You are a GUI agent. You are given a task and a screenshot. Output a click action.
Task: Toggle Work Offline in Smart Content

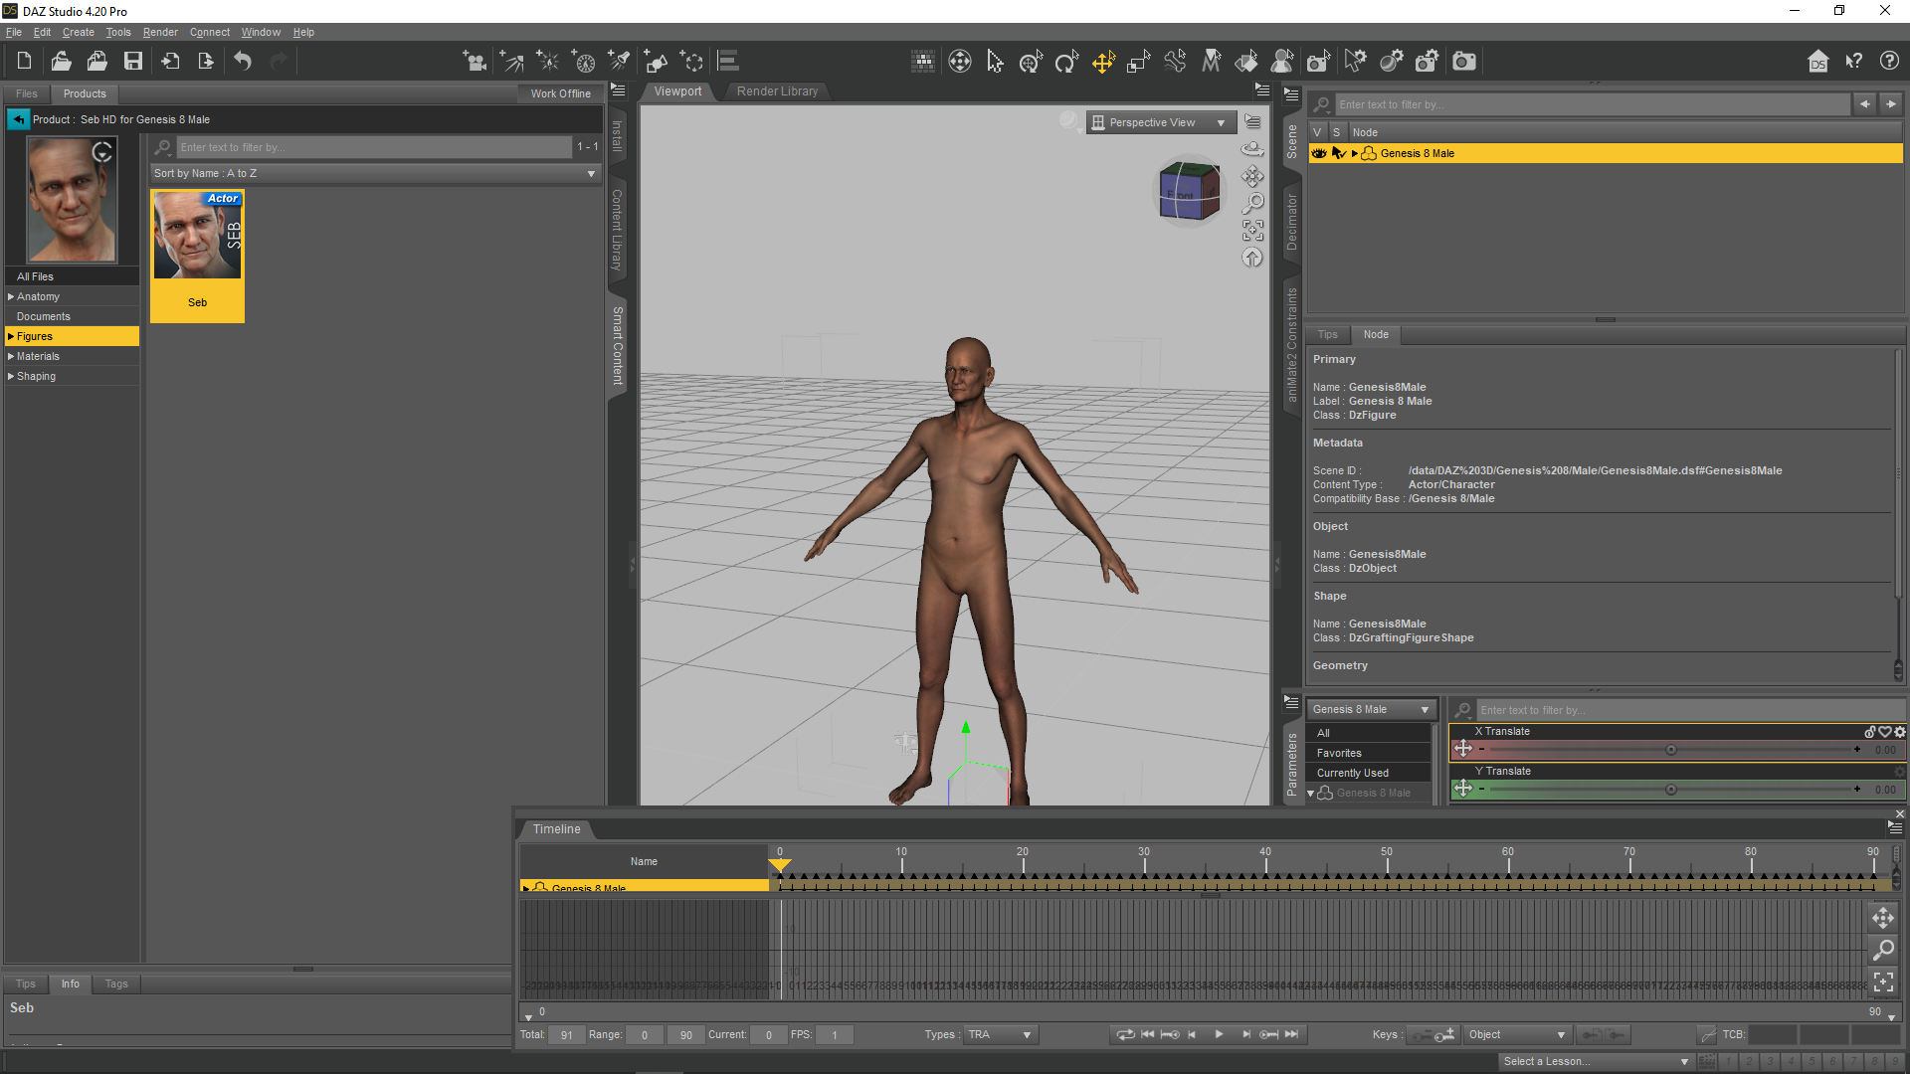point(560,93)
